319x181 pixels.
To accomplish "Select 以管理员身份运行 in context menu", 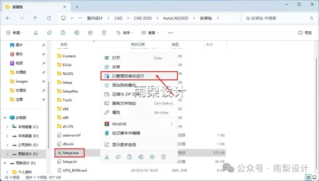I will pyautogui.click(x=139, y=76).
